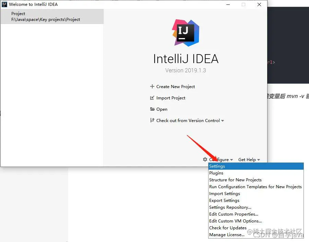Click the plus icon beside Create New Project
Image resolution: width=309 pixels, height=242 pixels.
[152, 86]
